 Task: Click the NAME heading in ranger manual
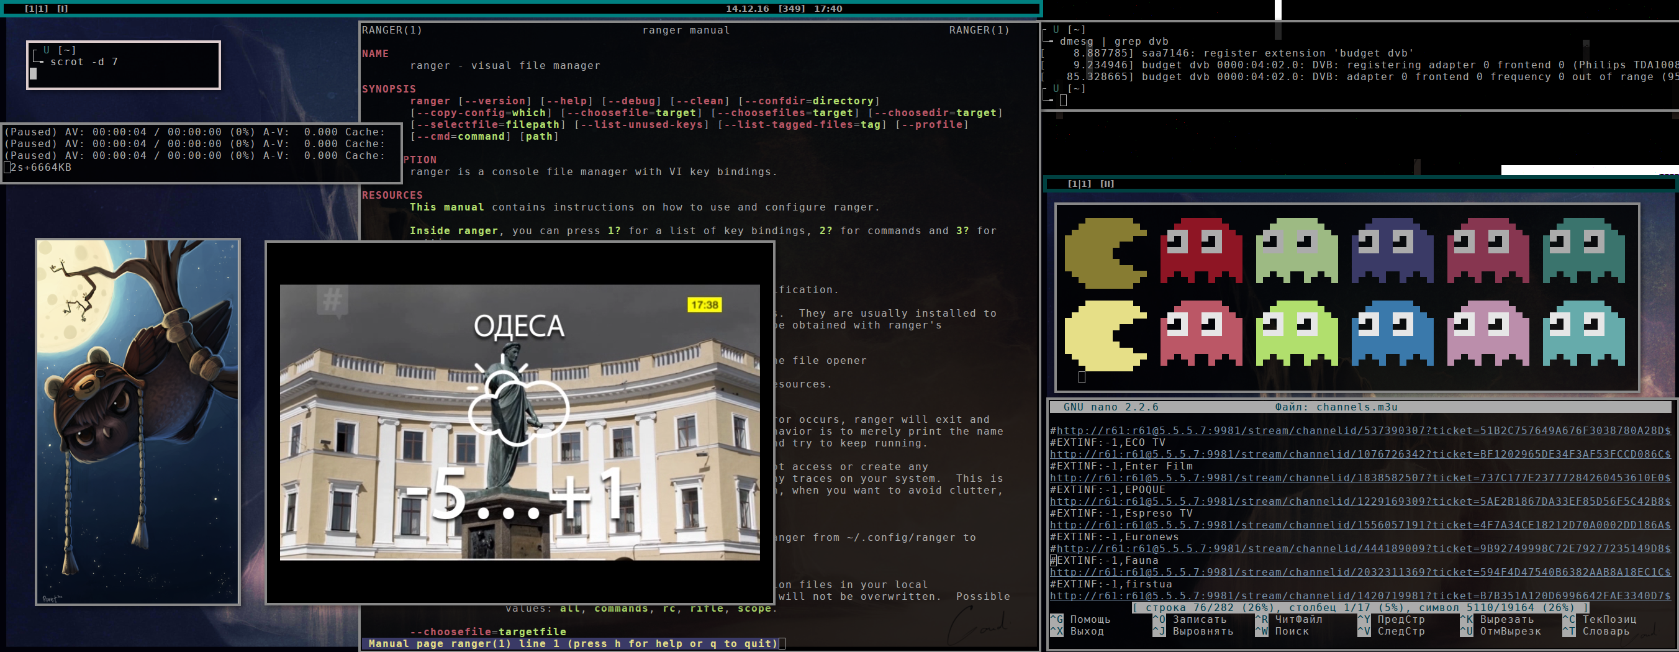point(376,53)
